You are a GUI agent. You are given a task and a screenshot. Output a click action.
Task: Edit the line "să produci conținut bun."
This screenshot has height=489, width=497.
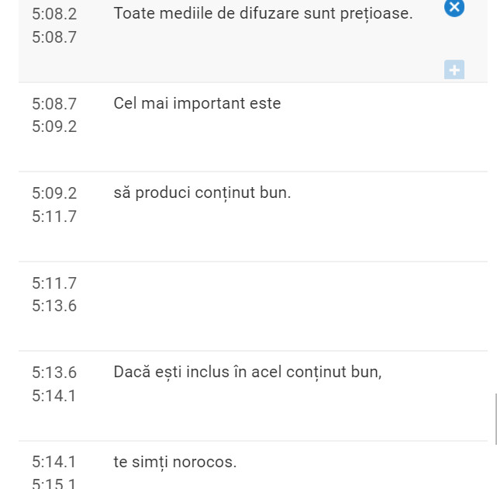point(202,192)
